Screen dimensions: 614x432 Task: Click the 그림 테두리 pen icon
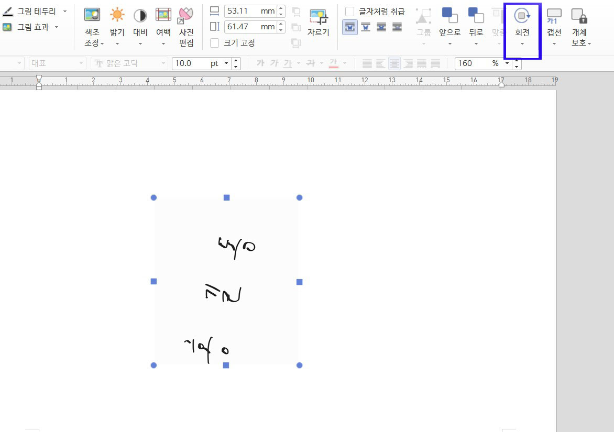[x=7, y=12]
